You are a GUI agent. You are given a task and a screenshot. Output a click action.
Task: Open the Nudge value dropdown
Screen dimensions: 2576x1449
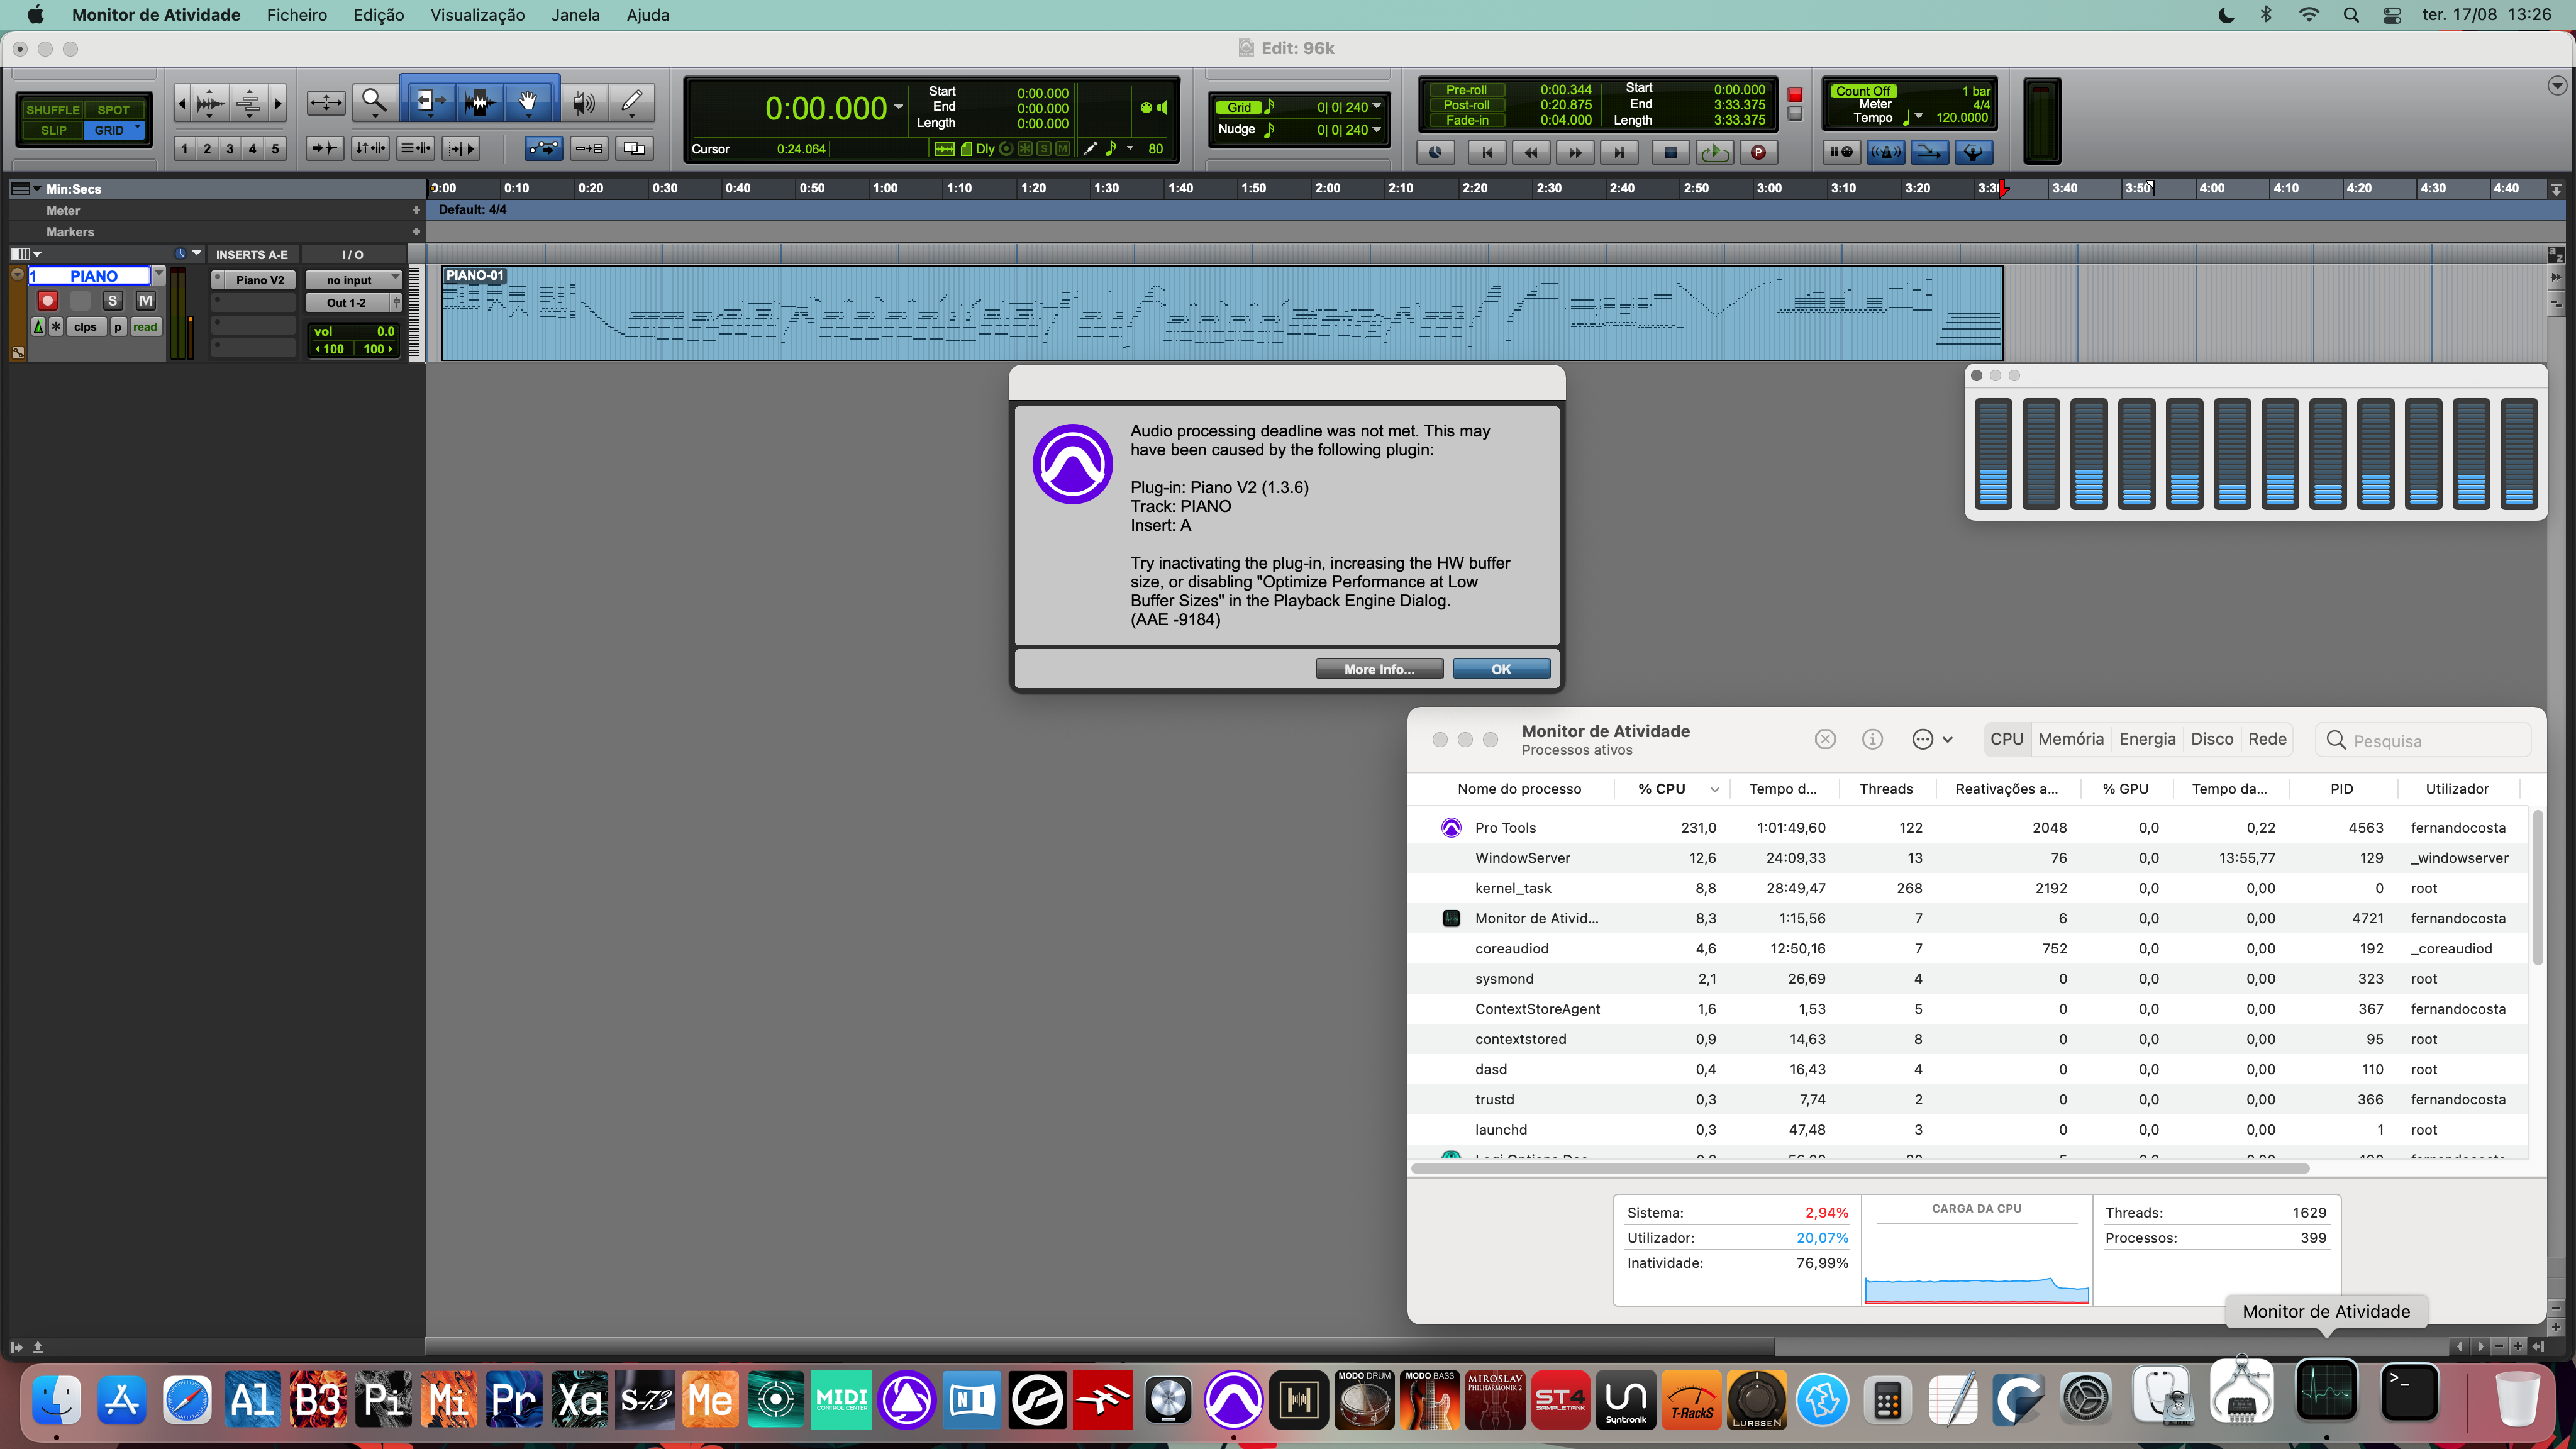(1376, 129)
